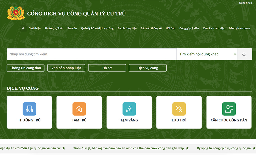
Task: Open the green ID card Căn cước icon
Action: (229, 109)
